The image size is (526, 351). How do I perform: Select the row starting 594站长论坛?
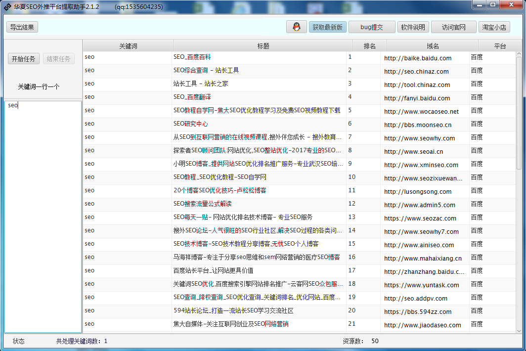tap(299, 311)
